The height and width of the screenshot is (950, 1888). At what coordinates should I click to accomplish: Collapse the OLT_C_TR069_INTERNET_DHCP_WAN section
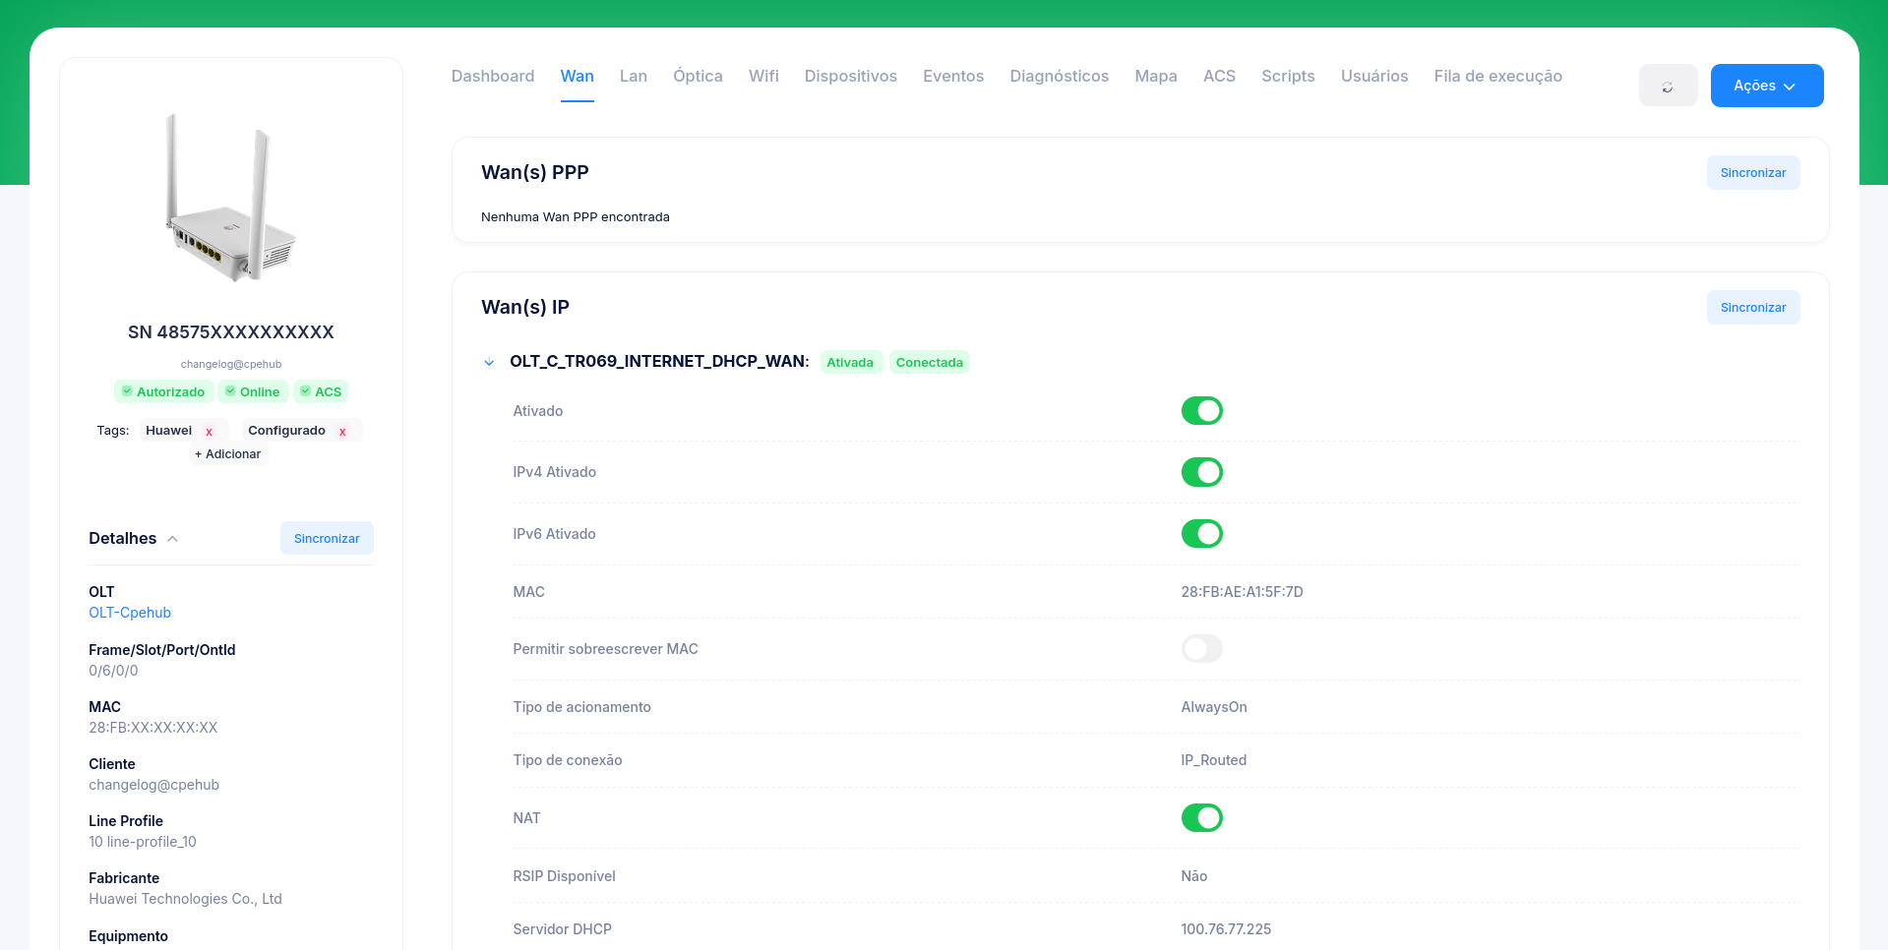(x=489, y=362)
